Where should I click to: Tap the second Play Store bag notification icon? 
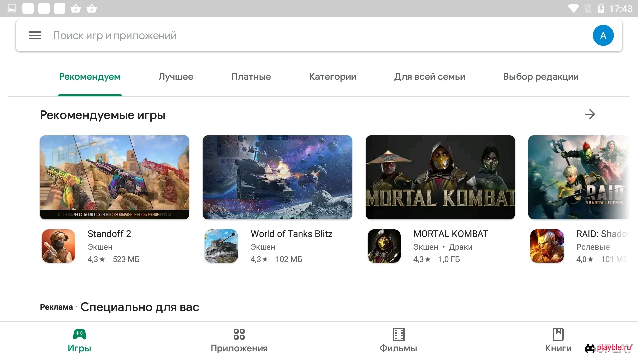92,8
